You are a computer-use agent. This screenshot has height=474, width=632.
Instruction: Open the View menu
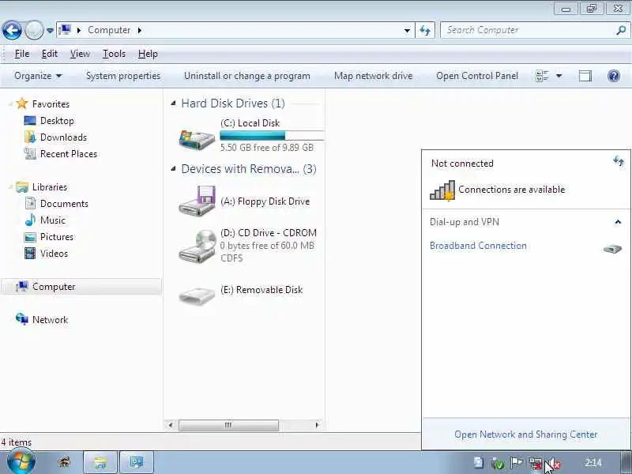[x=80, y=54]
